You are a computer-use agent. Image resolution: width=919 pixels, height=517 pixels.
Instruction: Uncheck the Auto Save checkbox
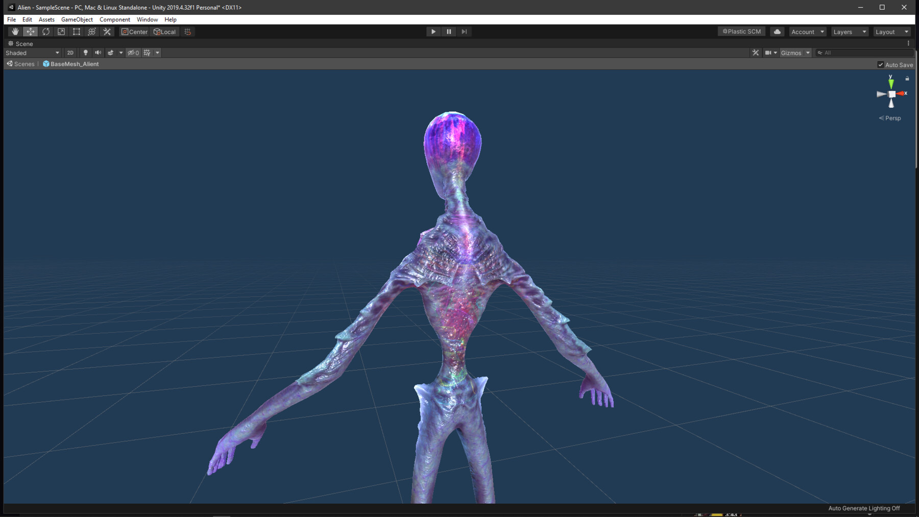(x=881, y=64)
